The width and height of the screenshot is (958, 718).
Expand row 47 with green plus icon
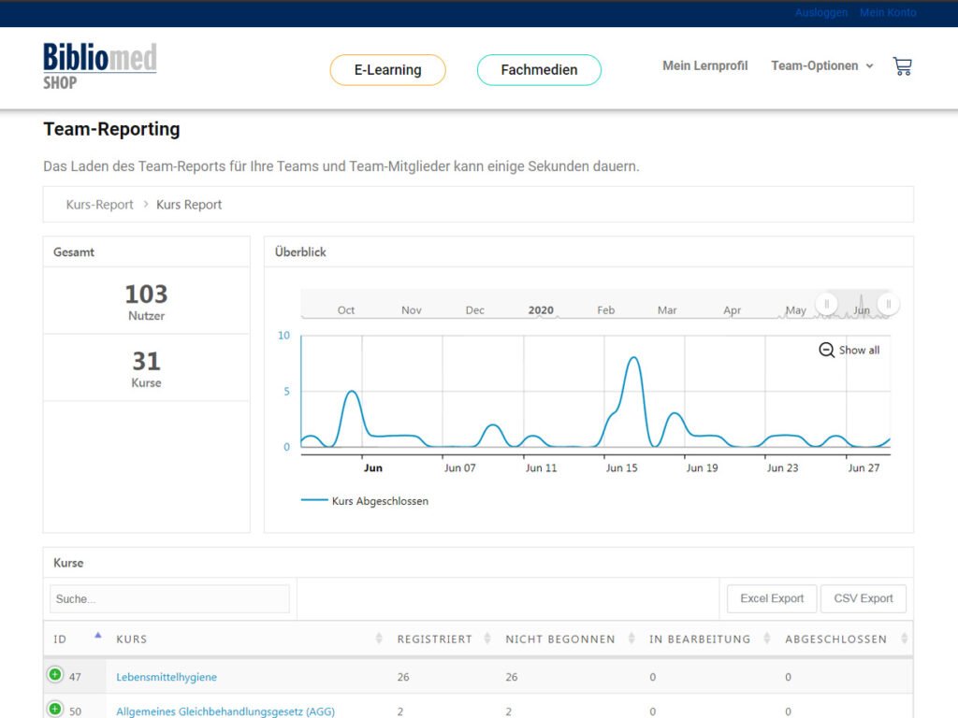[x=54, y=675]
